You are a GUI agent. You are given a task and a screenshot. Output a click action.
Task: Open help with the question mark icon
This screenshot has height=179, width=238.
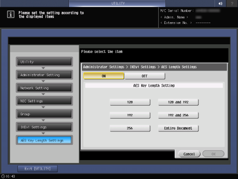(232, 3)
